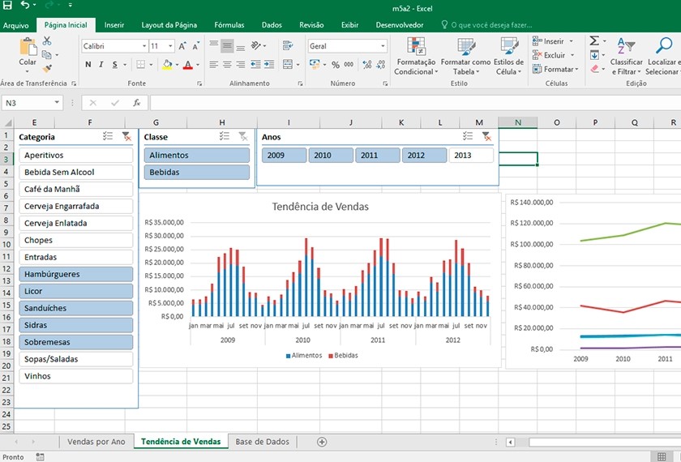Click the AutoSum sigma icon
This screenshot has height=462, width=681.
click(x=594, y=41)
